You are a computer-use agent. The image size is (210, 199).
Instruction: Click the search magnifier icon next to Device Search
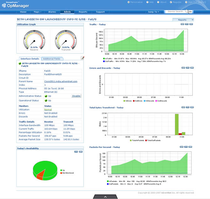[x=187, y=12]
